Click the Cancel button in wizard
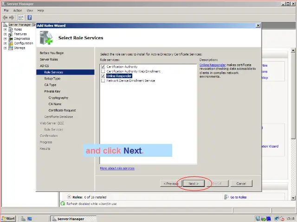The image size is (297, 222). tap(241, 184)
